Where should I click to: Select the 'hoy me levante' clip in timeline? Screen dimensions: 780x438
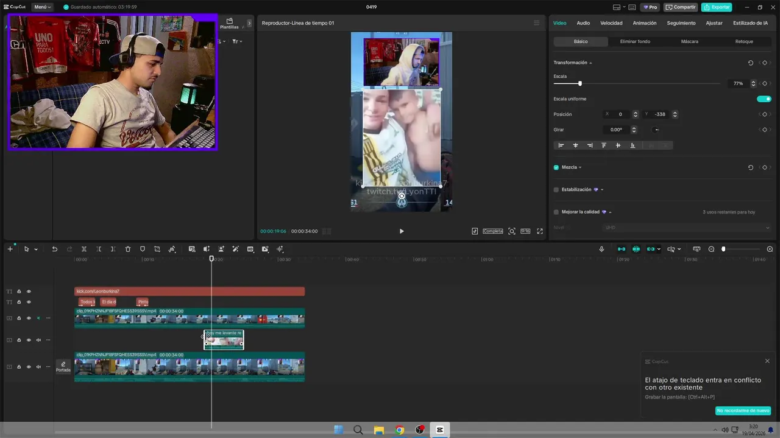[x=224, y=340]
